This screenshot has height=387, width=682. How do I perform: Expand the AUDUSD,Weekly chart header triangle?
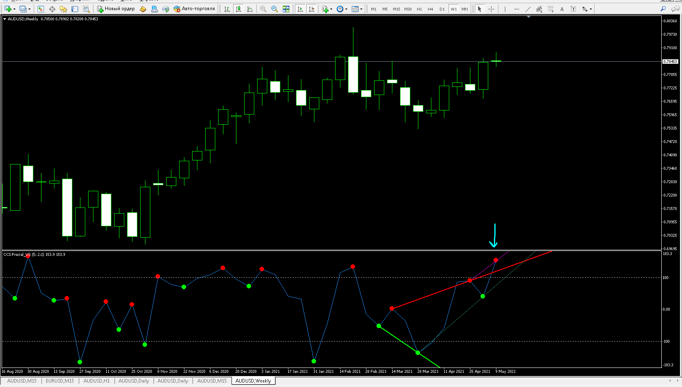[4, 19]
